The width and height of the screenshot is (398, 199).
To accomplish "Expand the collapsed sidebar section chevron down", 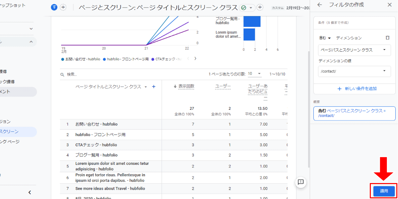I will click(31, 29).
